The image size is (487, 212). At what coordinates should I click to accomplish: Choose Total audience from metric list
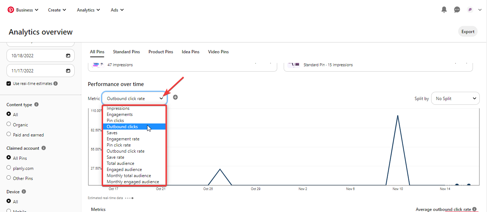pos(134,163)
